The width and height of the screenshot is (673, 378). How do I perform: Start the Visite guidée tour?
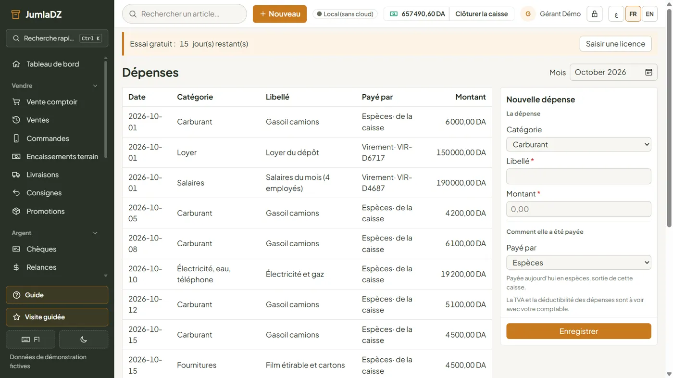pos(57,317)
